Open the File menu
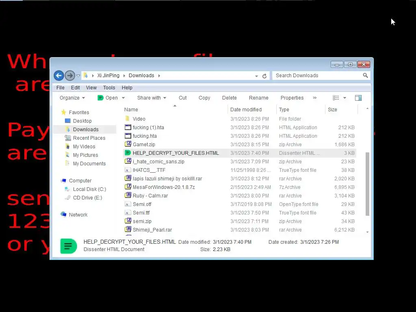This screenshot has width=416, height=312. [x=60, y=88]
